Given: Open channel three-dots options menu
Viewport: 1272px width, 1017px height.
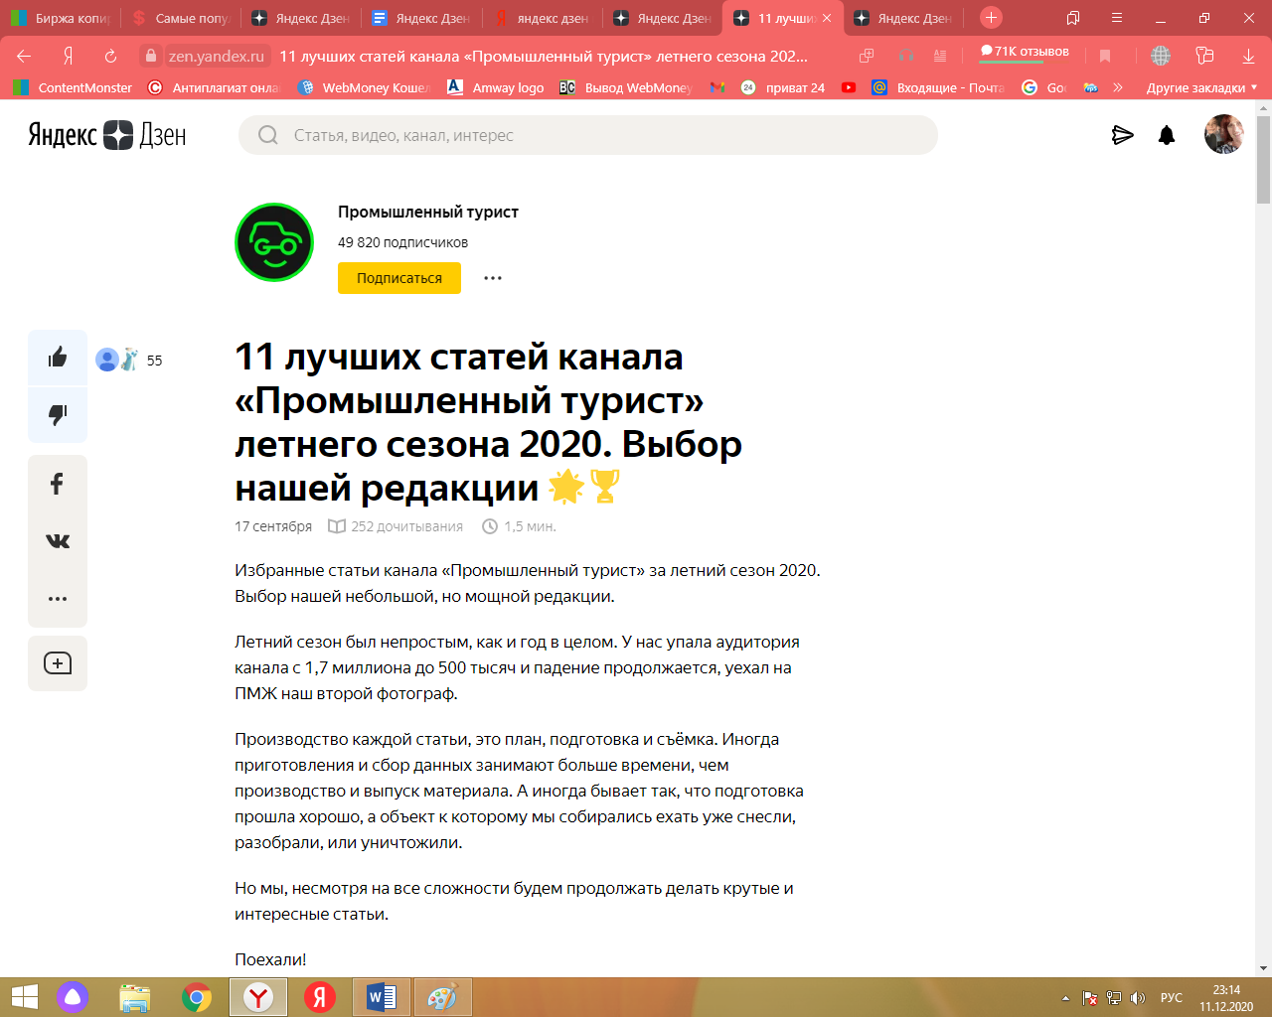Looking at the screenshot, I should click(493, 278).
